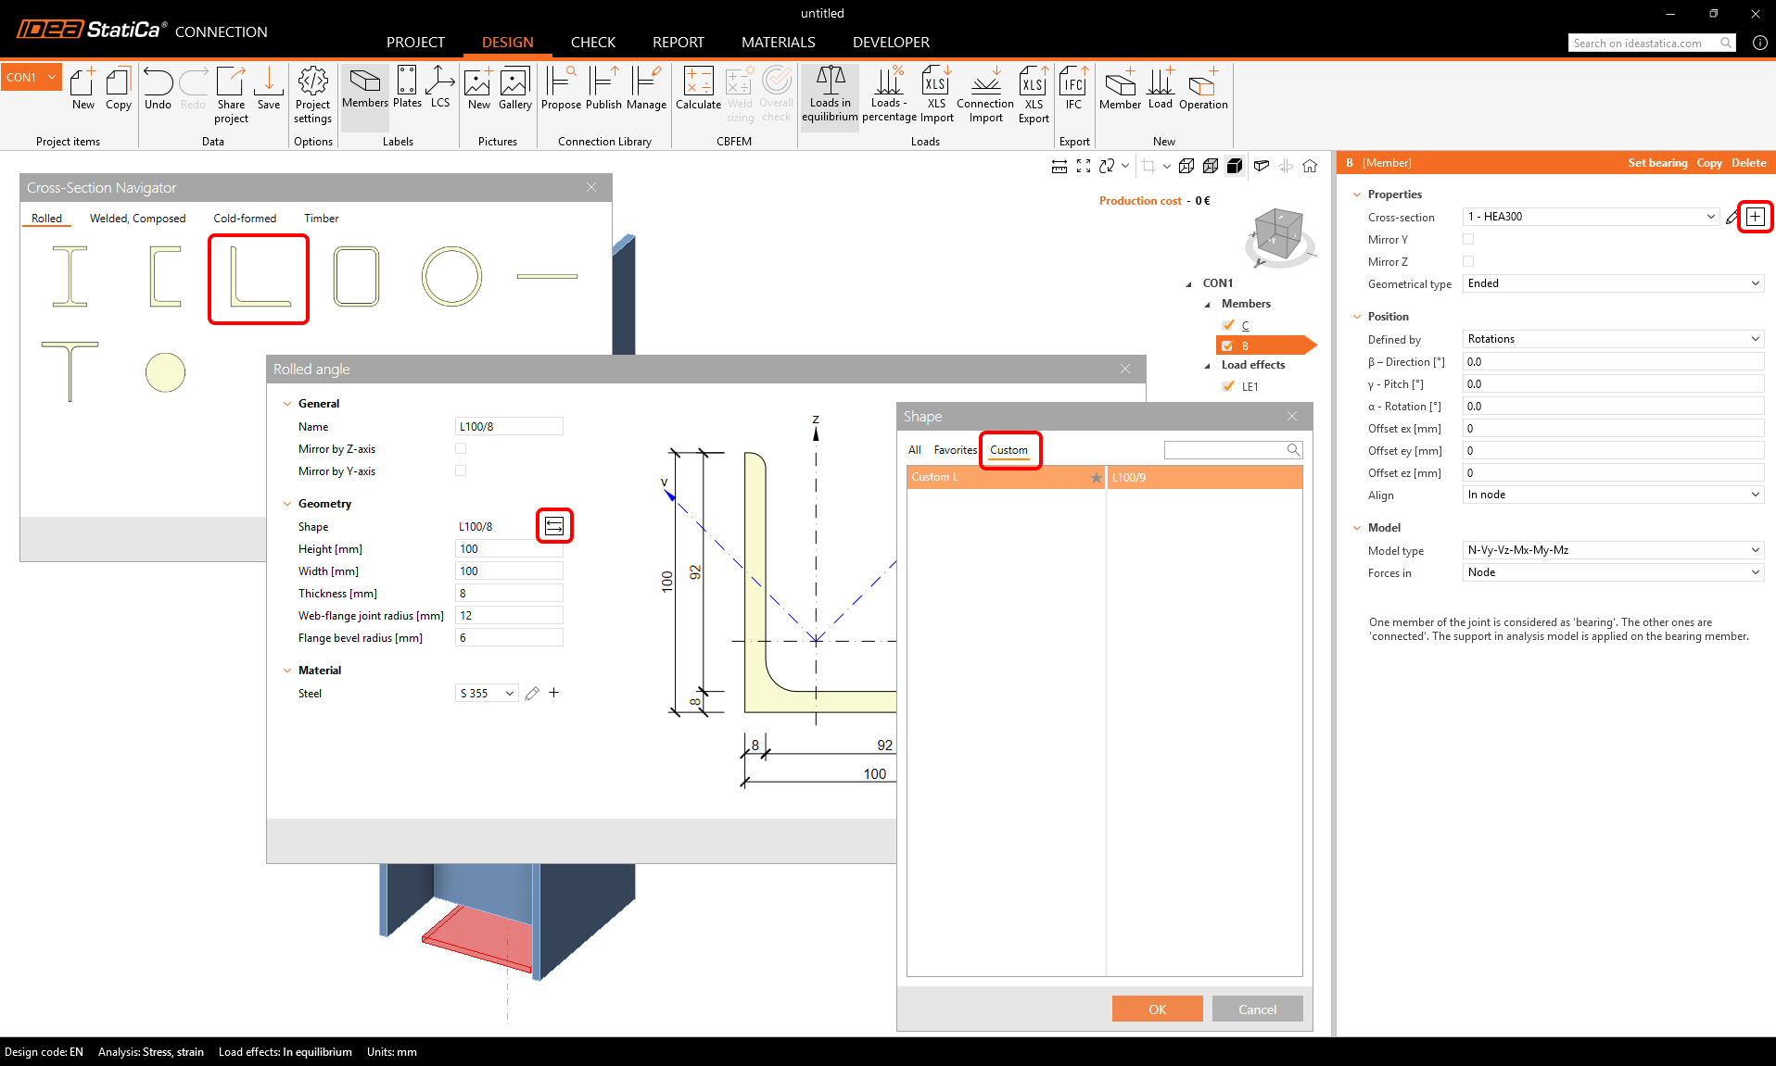Confirm shape selection with OK
Screen dimensions: 1776x1066
coord(1157,1009)
